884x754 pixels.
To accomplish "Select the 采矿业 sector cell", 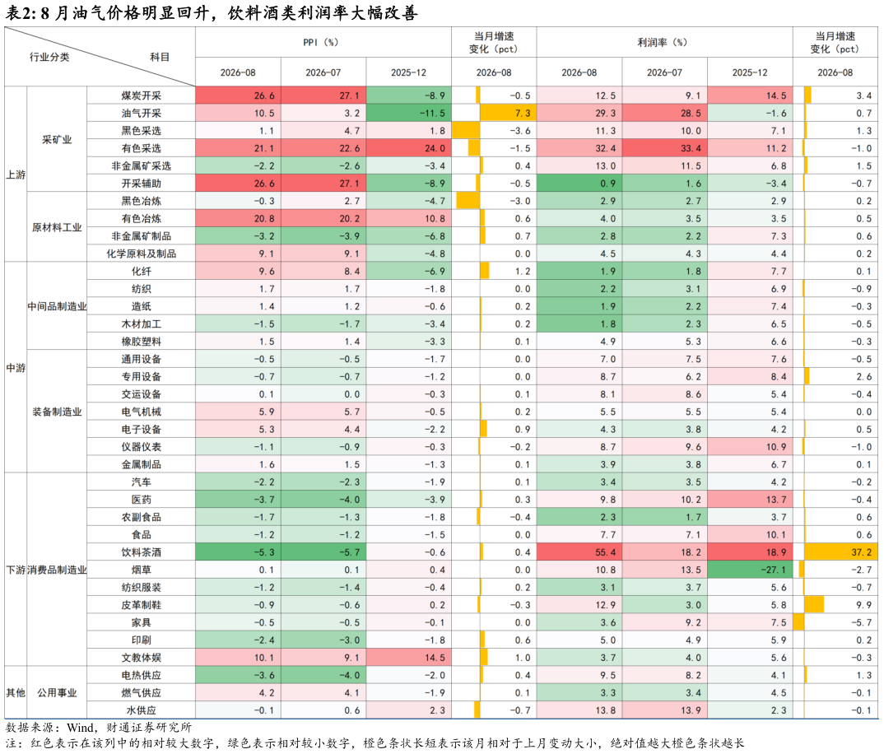I will 57,139.
